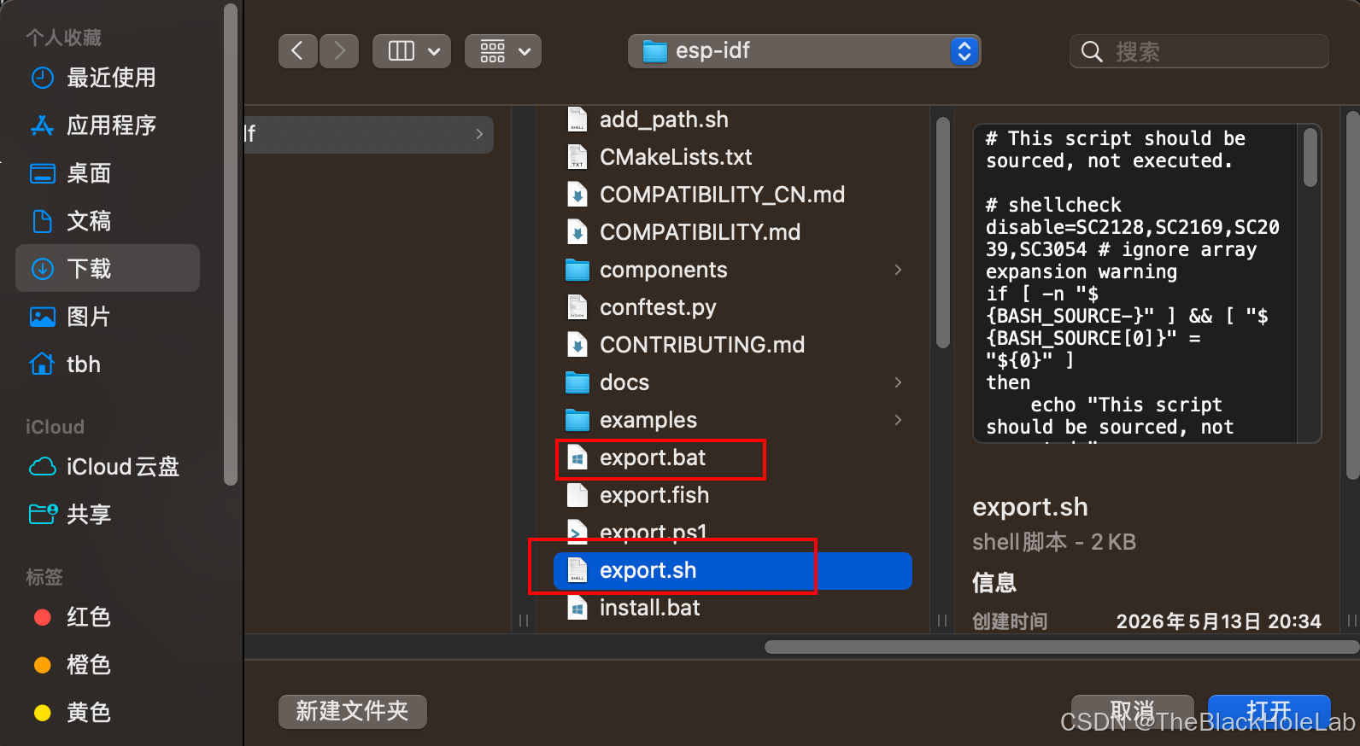Select the conftest.py file
Image resolution: width=1360 pixels, height=746 pixels.
point(733,307)
